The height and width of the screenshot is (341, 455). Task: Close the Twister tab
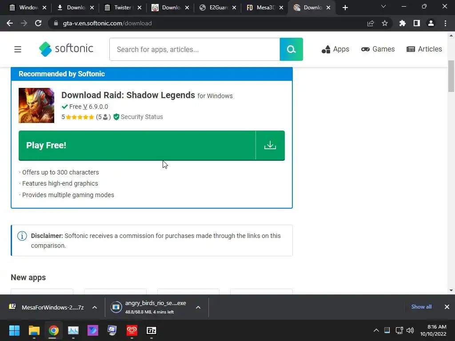[140, 8]
